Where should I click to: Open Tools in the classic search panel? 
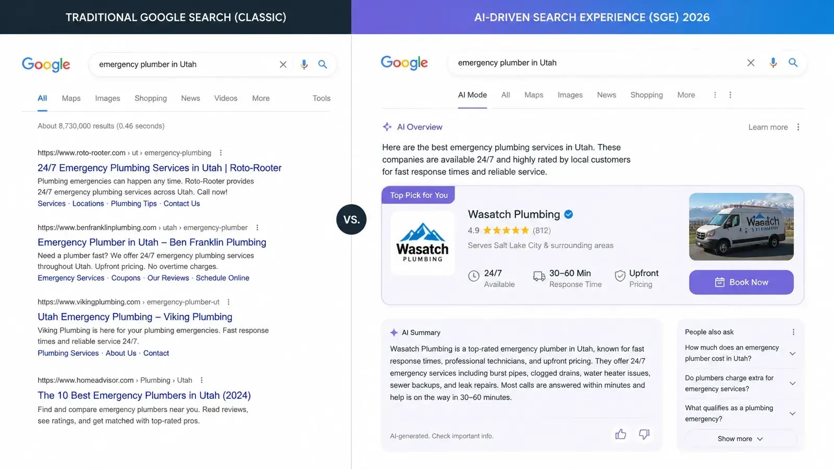[x=322, y=98]
